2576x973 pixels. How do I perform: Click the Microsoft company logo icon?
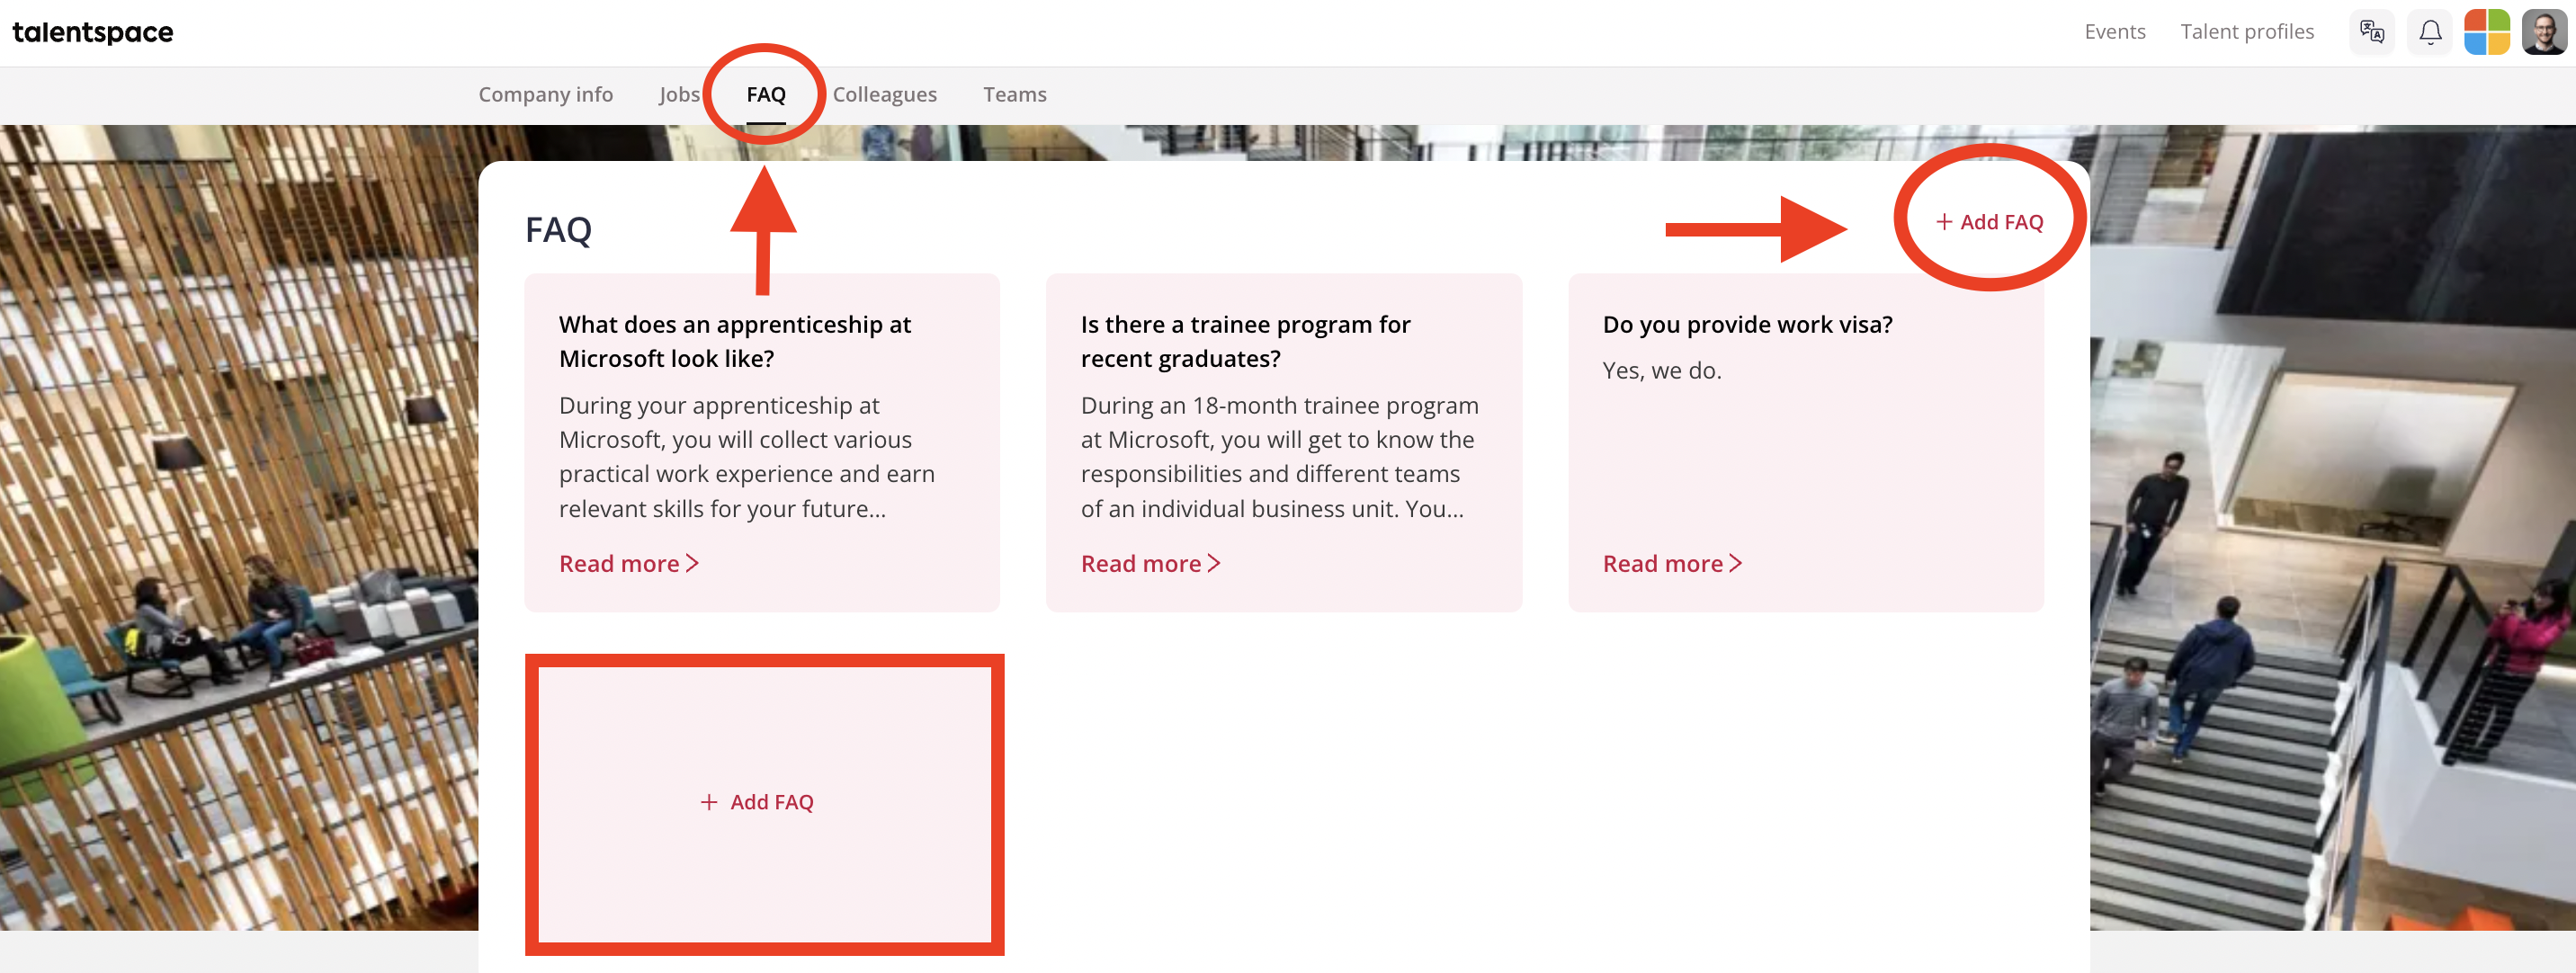pyautogui.click(x=2487, y=32)
